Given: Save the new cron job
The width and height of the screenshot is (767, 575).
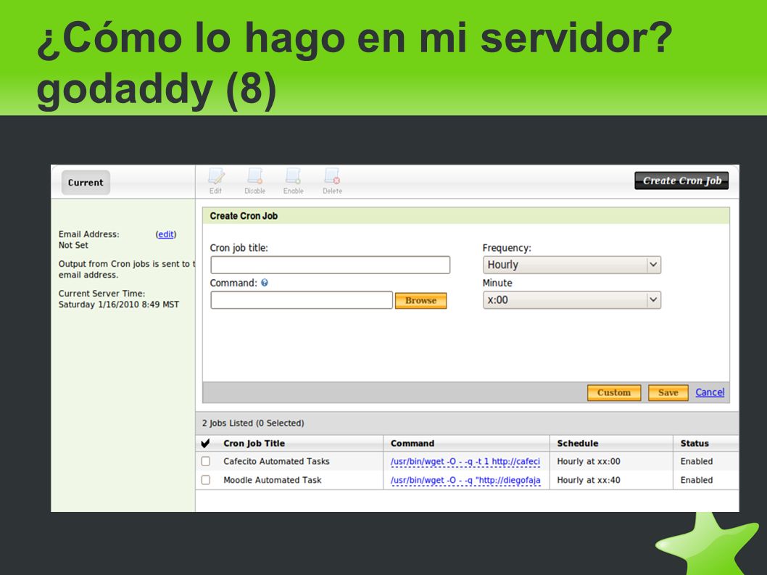Looking at the screenshot, I should [x=668, y=392].
